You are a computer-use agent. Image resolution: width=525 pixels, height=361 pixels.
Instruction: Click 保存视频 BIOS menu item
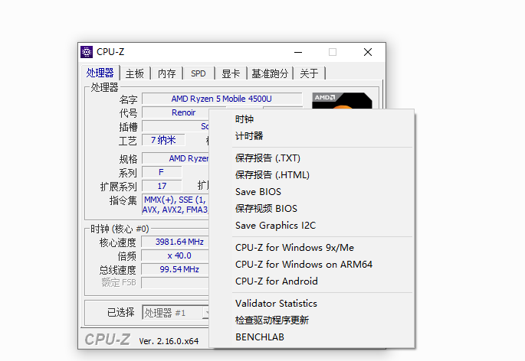pyautogui.click(x=312, y=208)
